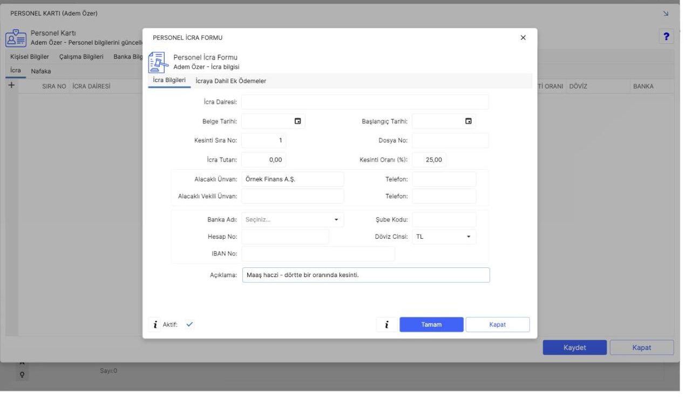Toggle the Aktif checkbox

point(189,324)
